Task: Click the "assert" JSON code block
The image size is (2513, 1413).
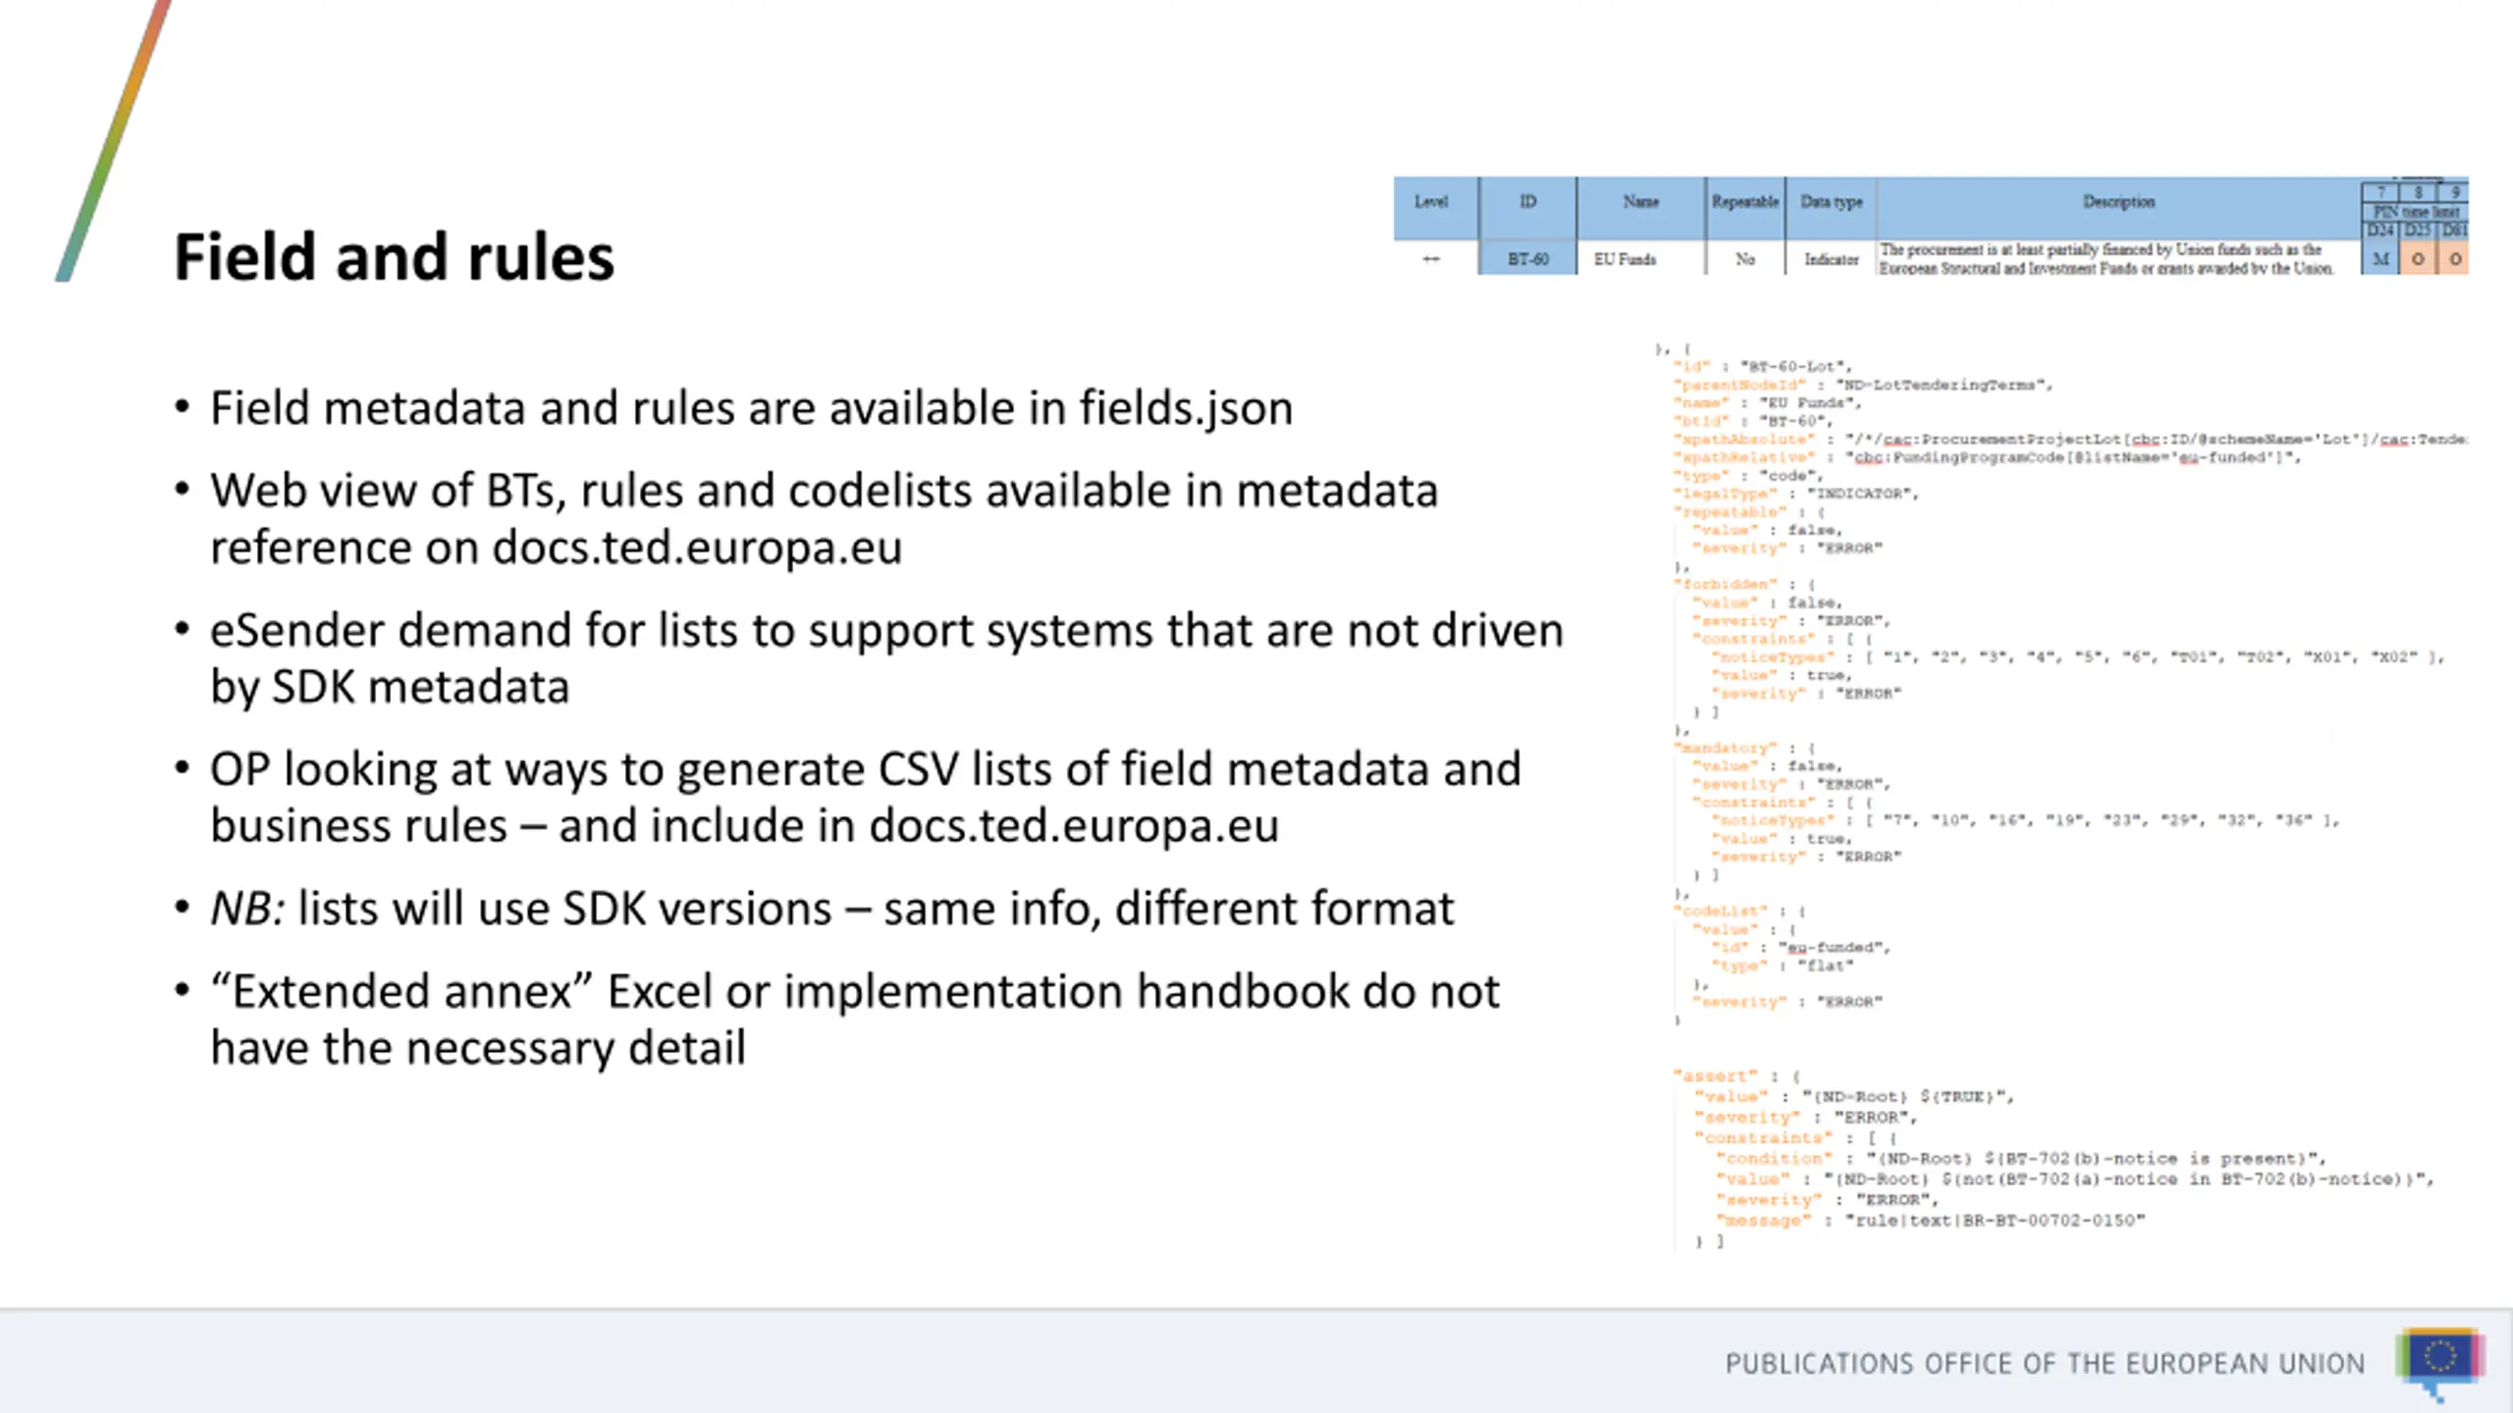Action: click(x=2052, y=1158)
